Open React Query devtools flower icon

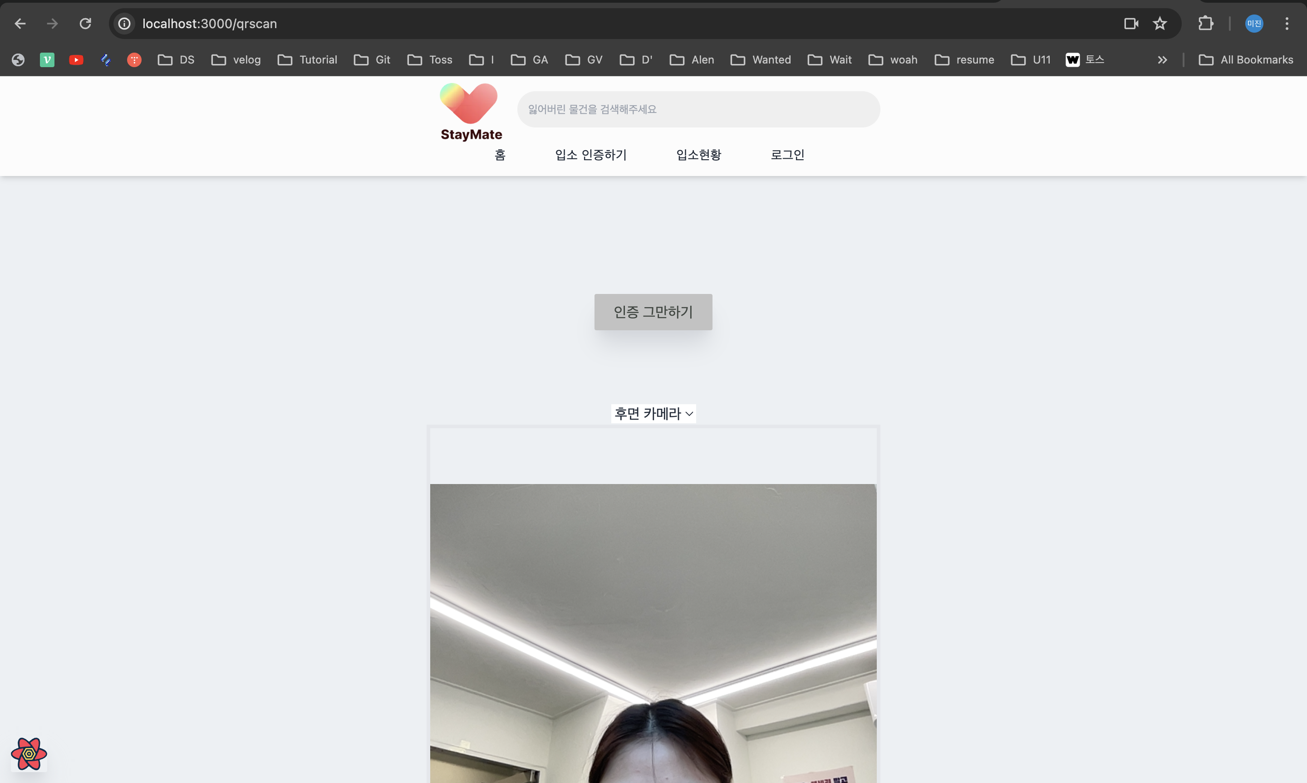[x=29, y=754]
